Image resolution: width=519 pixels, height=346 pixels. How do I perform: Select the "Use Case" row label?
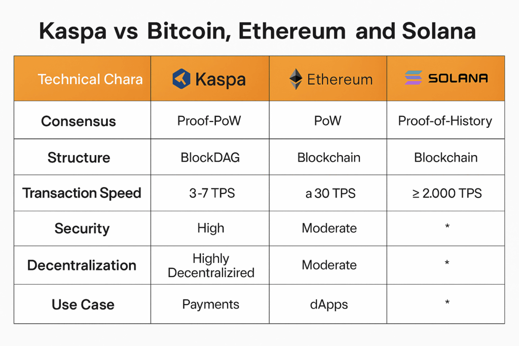[83, 305]
